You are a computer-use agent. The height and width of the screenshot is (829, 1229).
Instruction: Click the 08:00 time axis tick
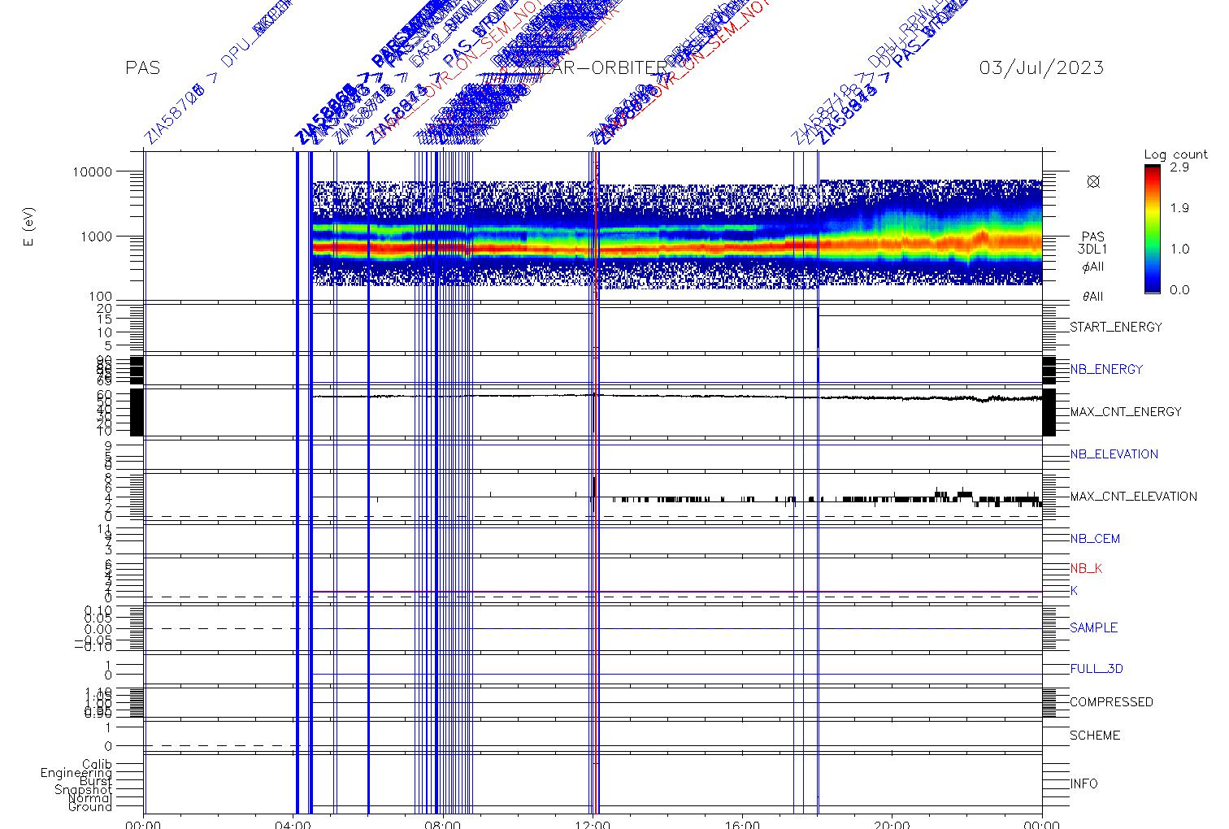pos(443,822)
